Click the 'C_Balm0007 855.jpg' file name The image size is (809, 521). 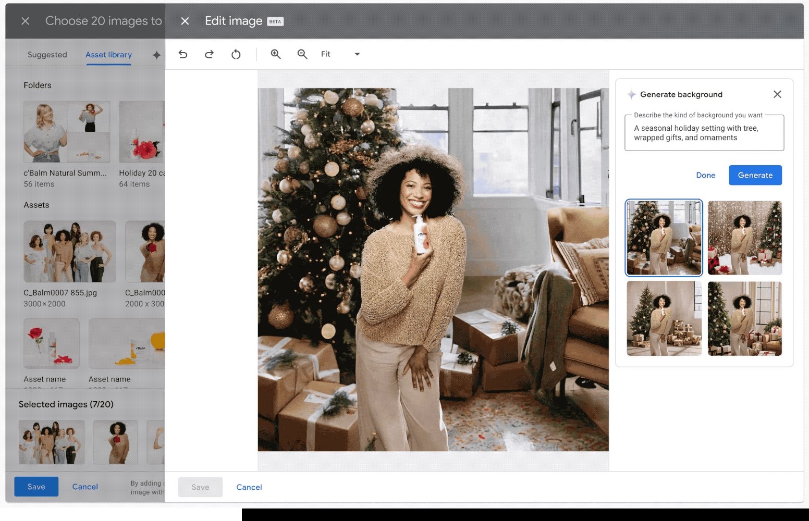pos(60,293)
